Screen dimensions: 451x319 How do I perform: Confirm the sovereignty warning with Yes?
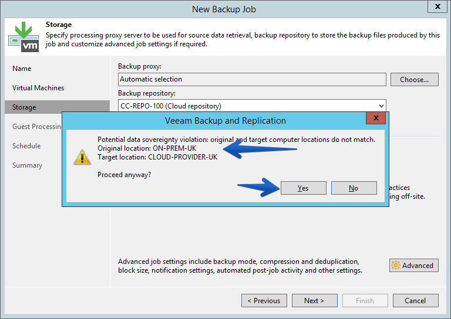click(304, 188)
